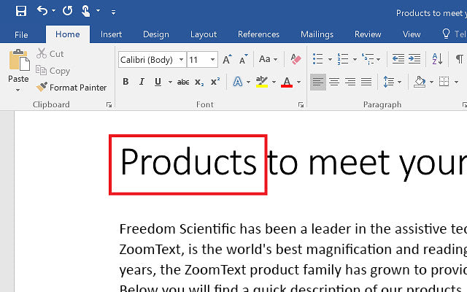Screen dimensions: 467x292
Task: Open Text Effects and Typography
Action: click(238, 82)
